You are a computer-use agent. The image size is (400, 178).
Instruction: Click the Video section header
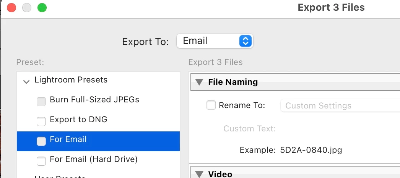coord(295,172)
